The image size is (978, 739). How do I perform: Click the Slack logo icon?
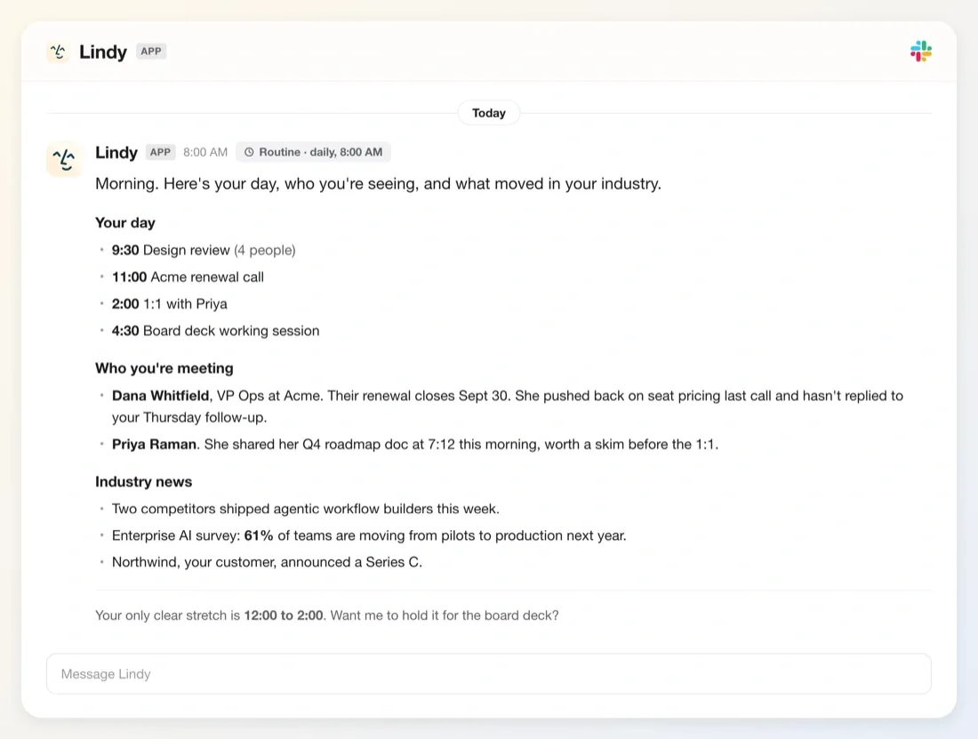[920, 52]
